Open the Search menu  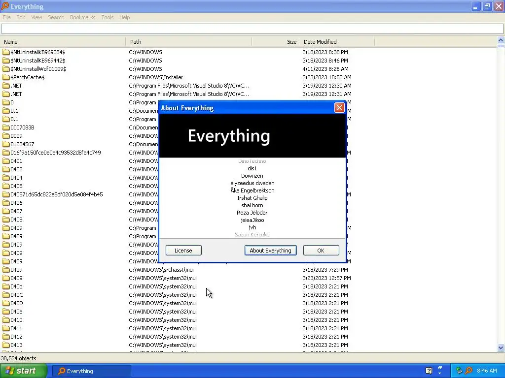[56, 17]
